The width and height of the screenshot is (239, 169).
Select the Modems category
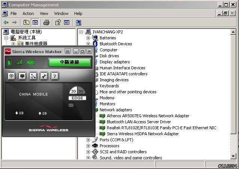click(107, 98)
